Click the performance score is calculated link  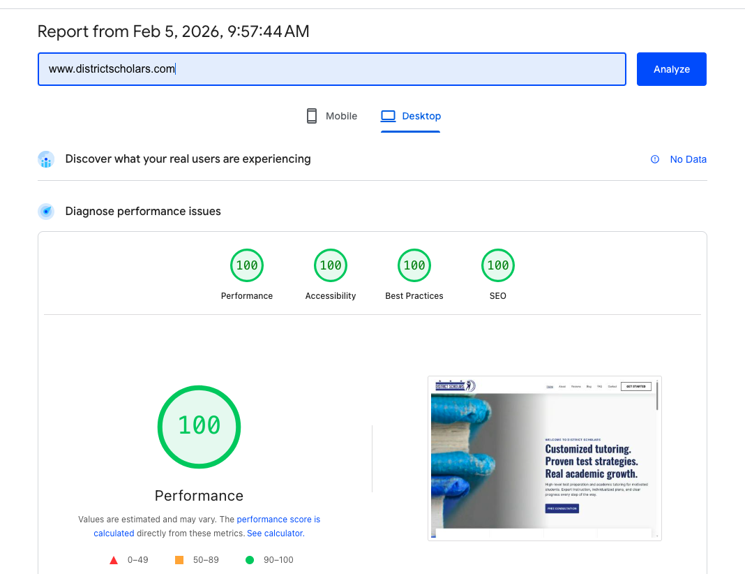coord(278,520)
